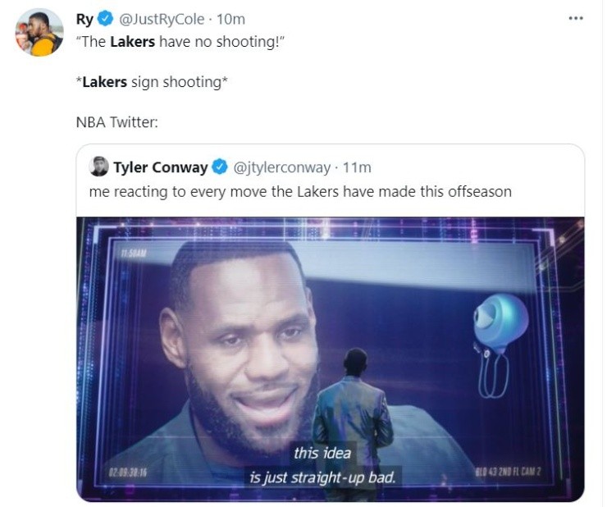This screenshot has width=607, height=507.
Task: Open Ry's profile picture avatar
Action: tap(39, 32)
